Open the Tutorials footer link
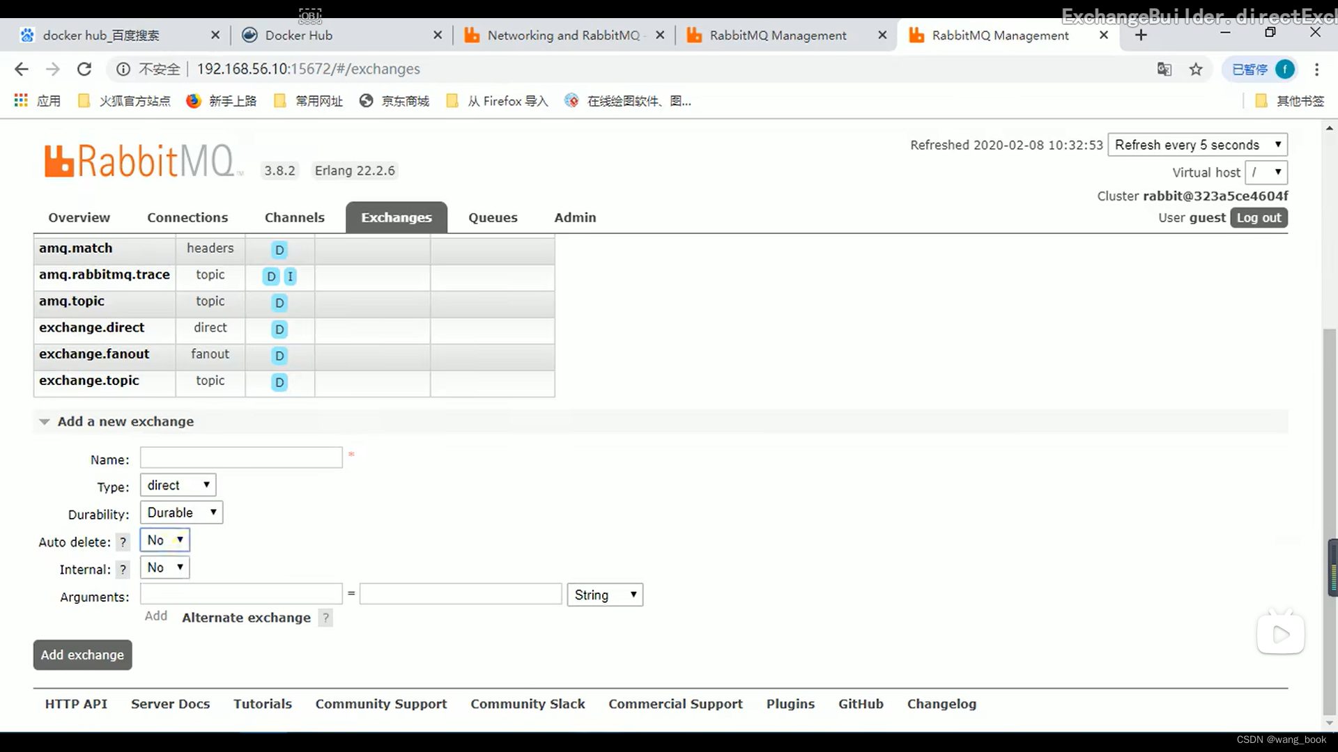Screen dimensions: 1338x752 pos(263,704)
